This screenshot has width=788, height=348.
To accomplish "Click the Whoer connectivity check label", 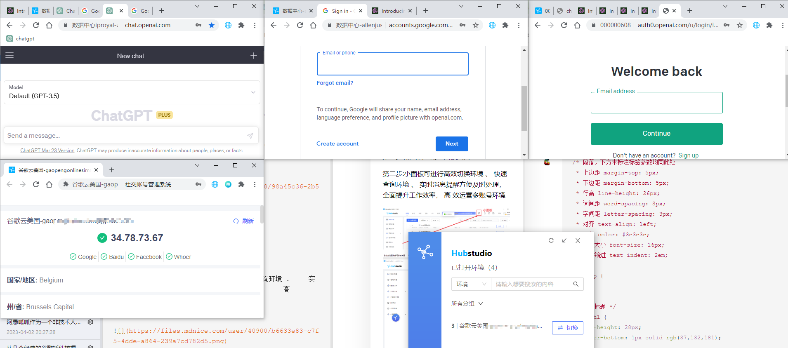I will click(x=179, y=257).
